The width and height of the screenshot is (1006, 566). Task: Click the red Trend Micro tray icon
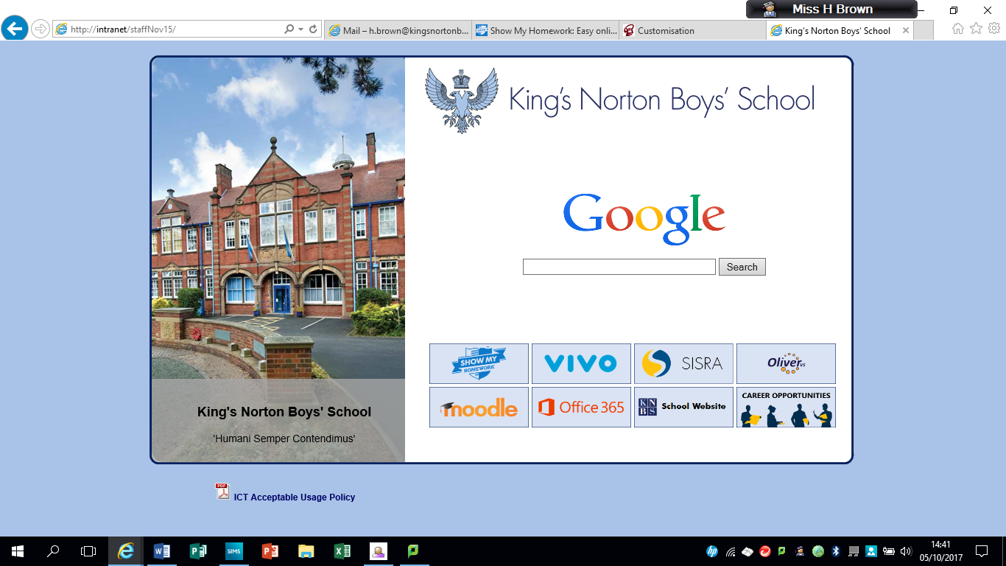[x=765, y=551]
